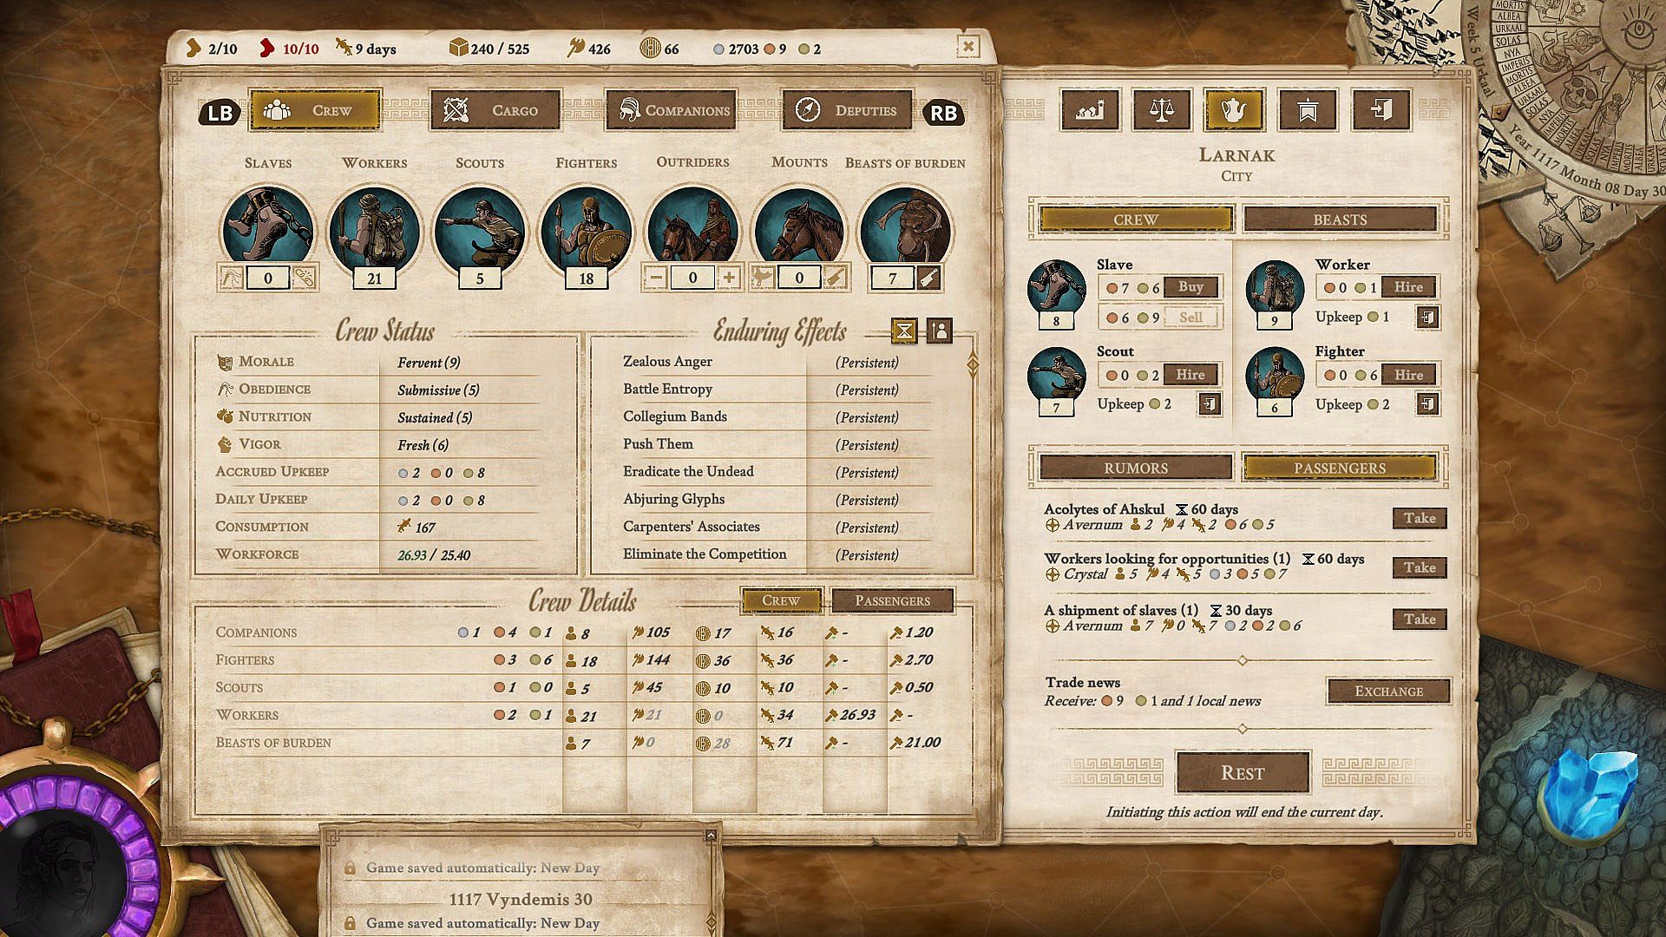Hire a Scout in Larnak
This screenshot has width=1666, height=937.
coord(1190,375)
